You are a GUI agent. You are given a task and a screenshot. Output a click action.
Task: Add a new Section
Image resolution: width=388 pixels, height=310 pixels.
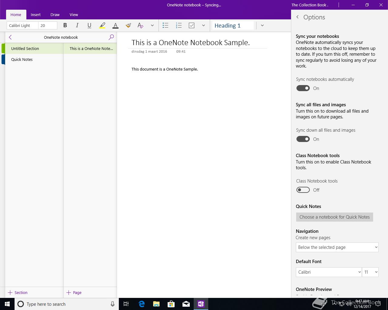tap(18, 292)
